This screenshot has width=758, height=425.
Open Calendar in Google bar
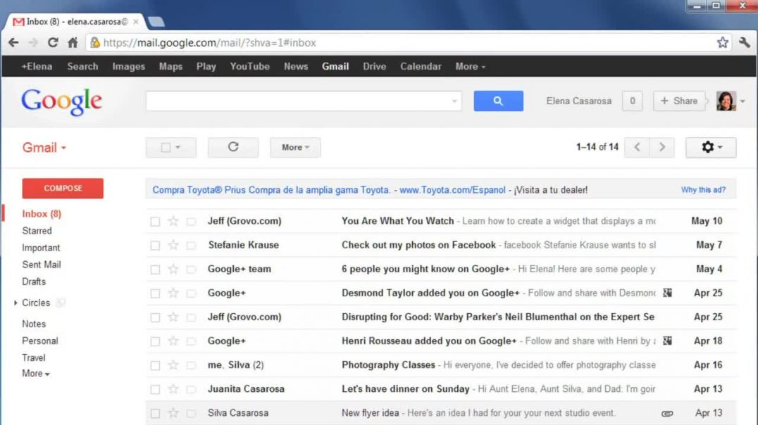[421, 67]
